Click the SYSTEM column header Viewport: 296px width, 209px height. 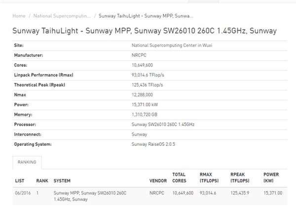click(62, 181)
